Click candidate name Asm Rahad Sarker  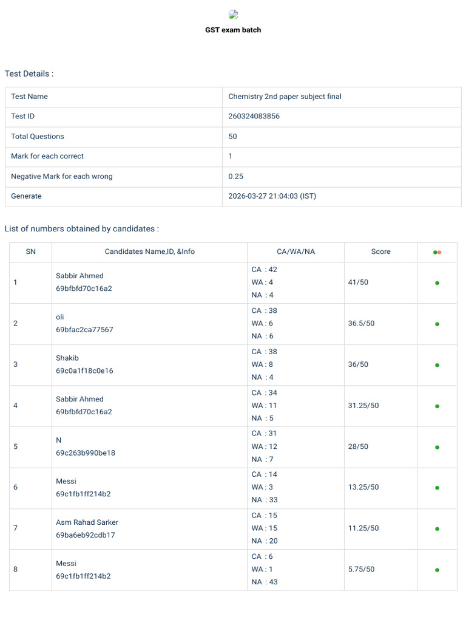click(87, 522)
